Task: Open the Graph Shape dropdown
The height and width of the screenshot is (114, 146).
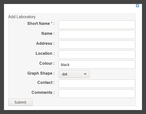Action: pyautogui.click(x=74, y=74)
